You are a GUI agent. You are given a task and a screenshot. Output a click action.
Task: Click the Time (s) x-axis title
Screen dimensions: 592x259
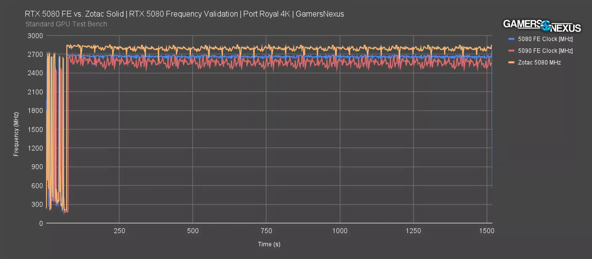pyautogui.click(x=269, y=244)
